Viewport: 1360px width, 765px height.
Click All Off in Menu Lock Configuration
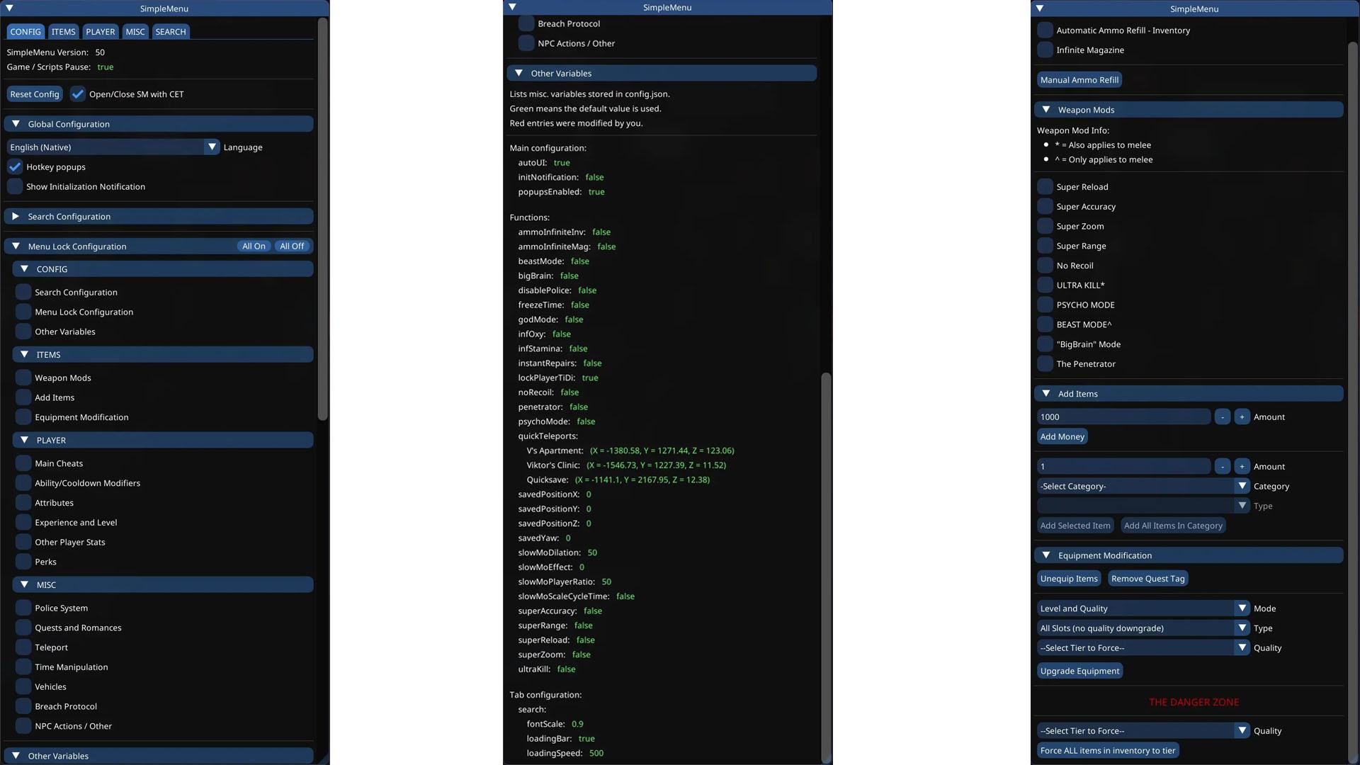292,246
